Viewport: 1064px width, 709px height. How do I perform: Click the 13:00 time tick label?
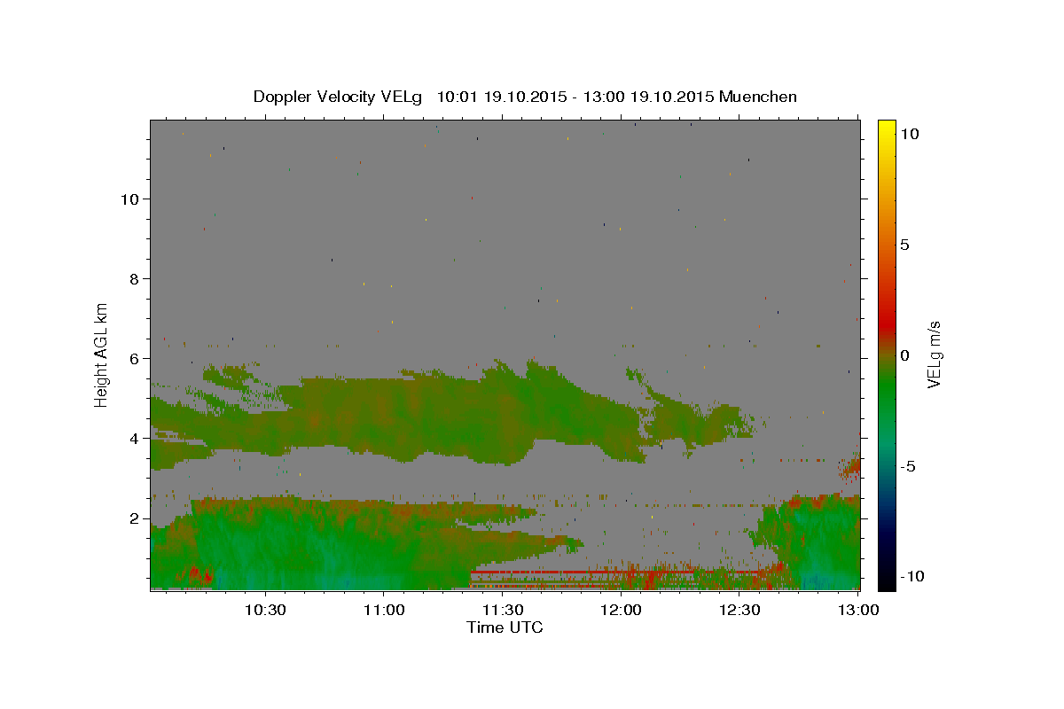(858, 610)
